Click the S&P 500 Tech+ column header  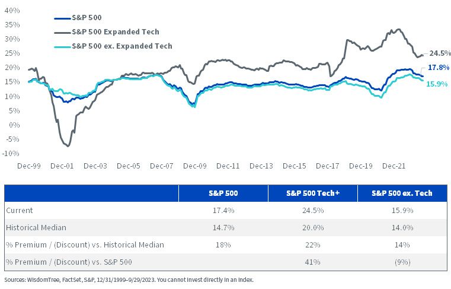coord(313,193)
